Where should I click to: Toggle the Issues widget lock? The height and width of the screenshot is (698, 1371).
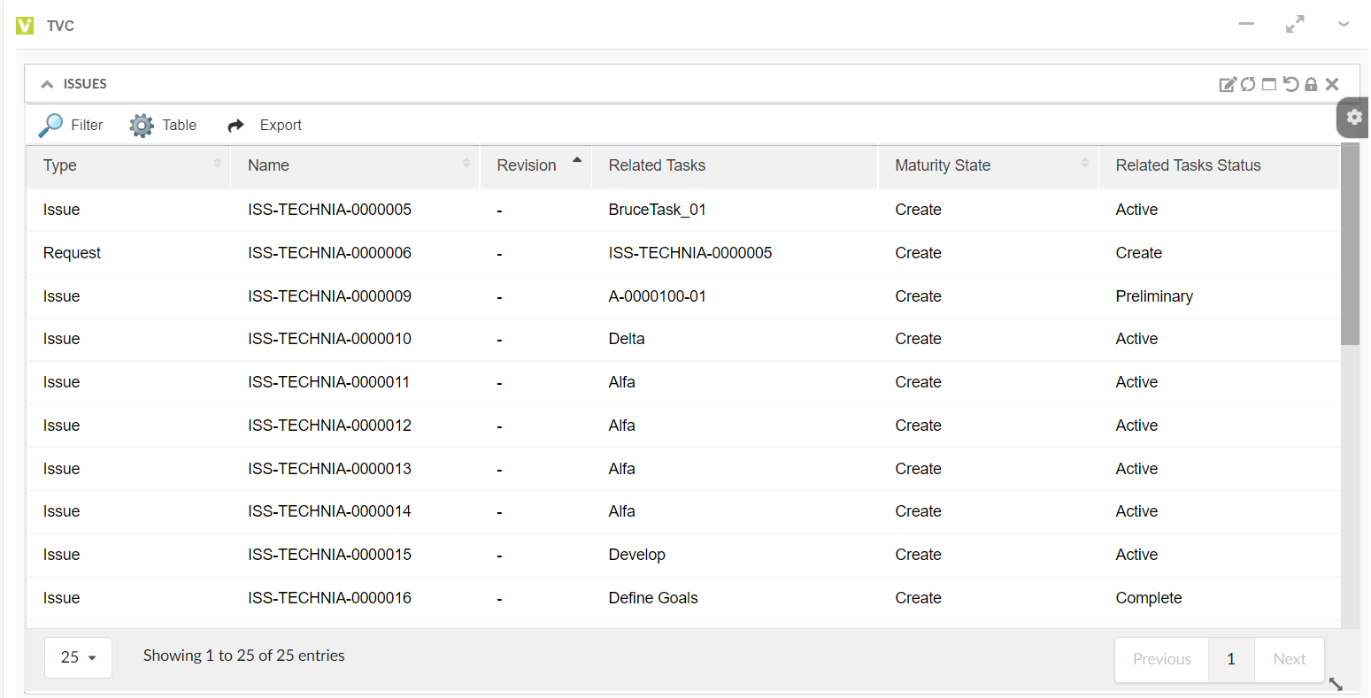pyautogui.click(x=1311, y=84)
